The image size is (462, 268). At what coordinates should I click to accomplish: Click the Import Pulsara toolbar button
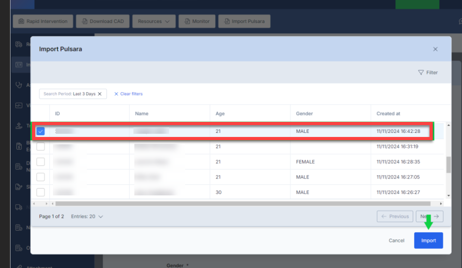pyautogui.click(x=244, y=21)
